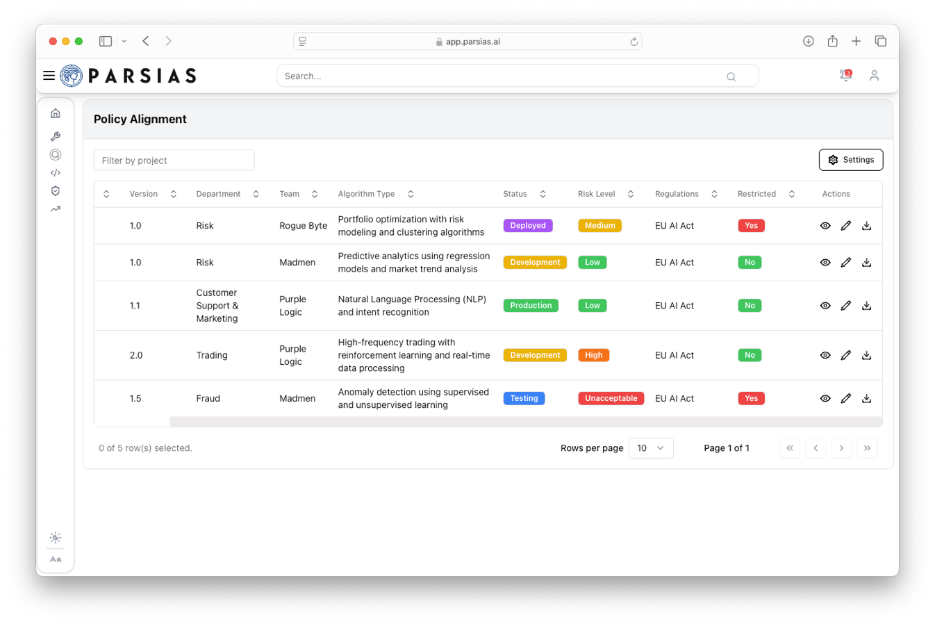The width and height of the screenshot is (935, 624).
Task: Open the Rows per page dropdown
Action: tap(650, 448)
